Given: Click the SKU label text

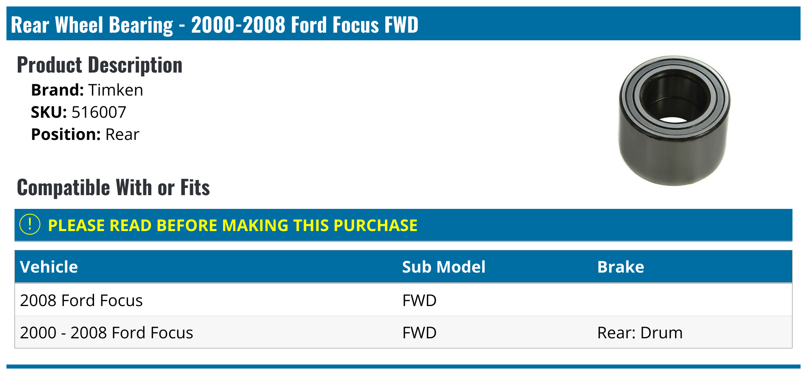Looking at the screenshot, I should (49, 112).
